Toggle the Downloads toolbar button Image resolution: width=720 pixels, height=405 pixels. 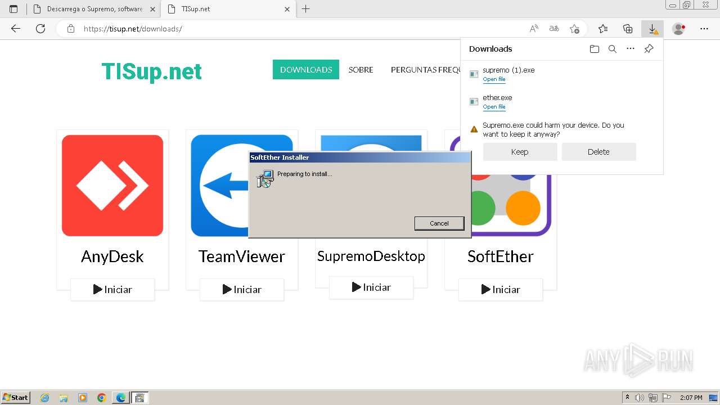click(x=652, y=29)
